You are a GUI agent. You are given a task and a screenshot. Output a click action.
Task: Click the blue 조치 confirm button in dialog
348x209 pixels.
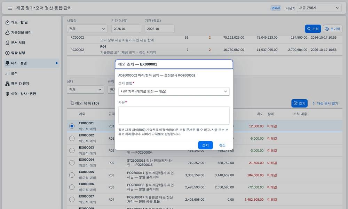click(205, 145)
